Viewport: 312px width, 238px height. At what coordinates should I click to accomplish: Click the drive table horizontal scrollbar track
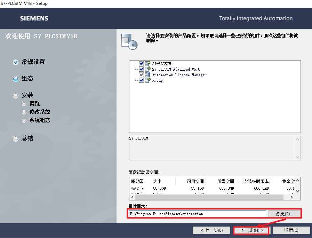point(209,197)
